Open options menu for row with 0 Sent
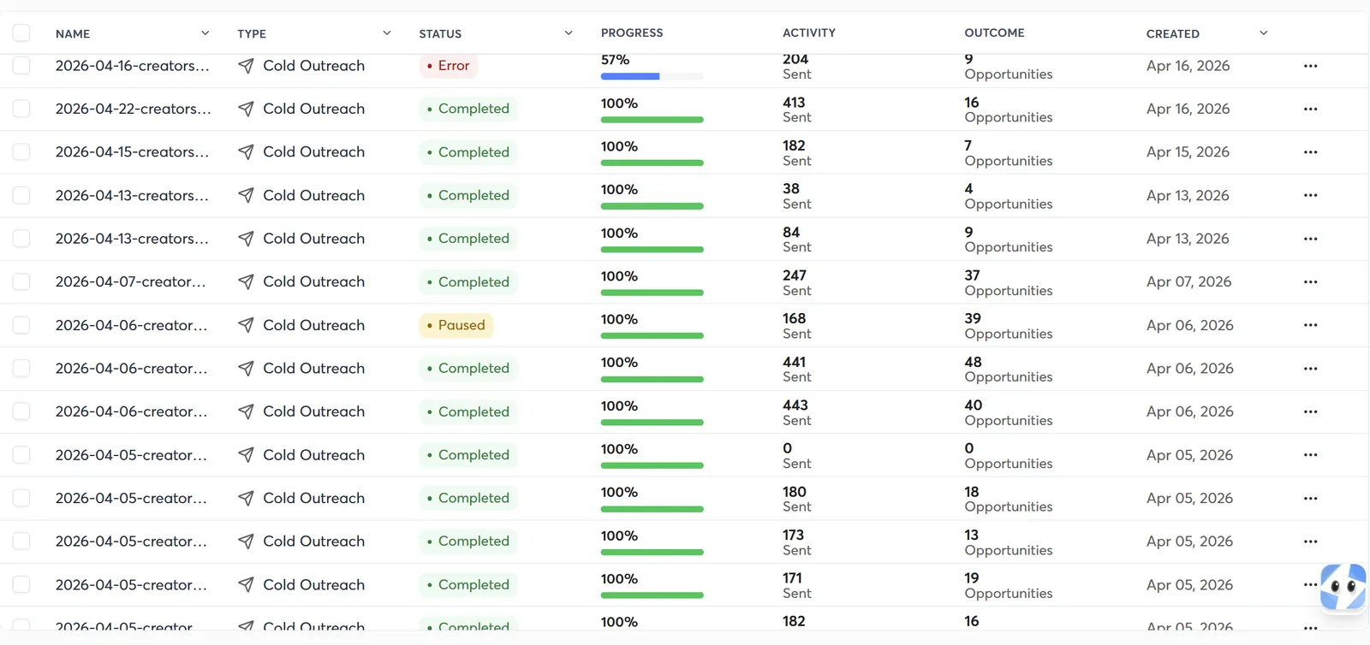This screenshot has height=645, width=1370. (1310, 455)
